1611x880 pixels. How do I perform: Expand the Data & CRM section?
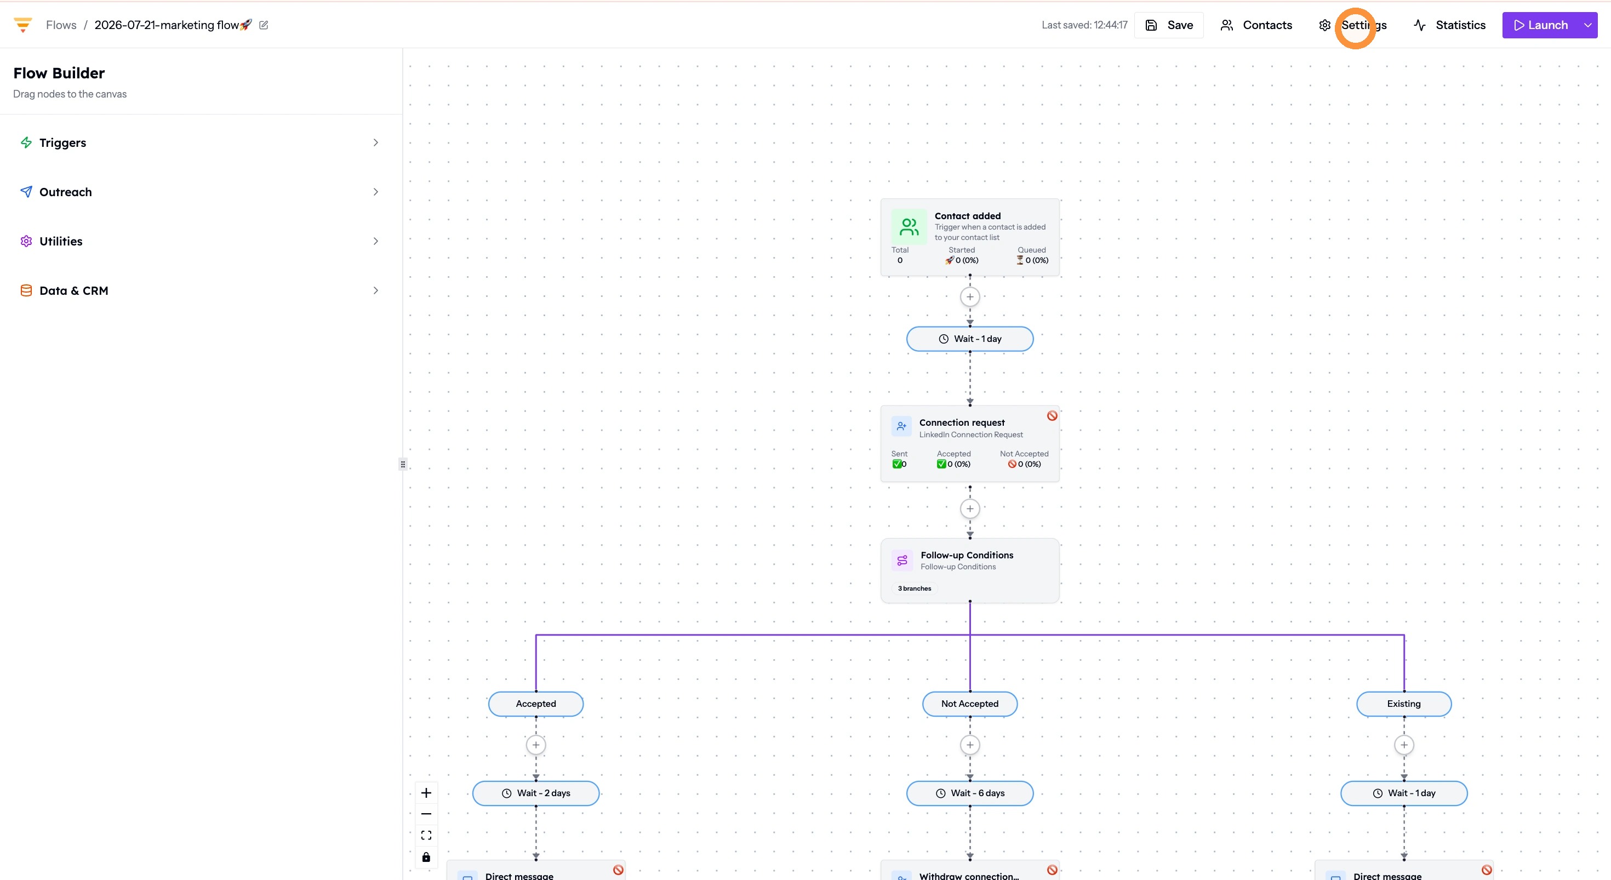pyautogui.click(x=201, y=291)
